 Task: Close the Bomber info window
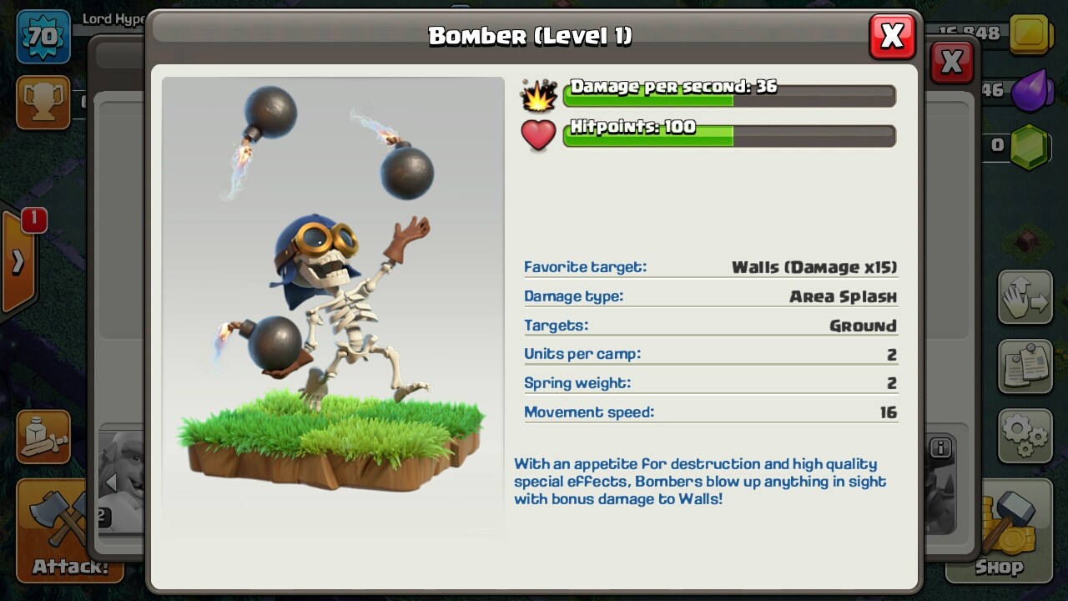click(x=892, y=36)
